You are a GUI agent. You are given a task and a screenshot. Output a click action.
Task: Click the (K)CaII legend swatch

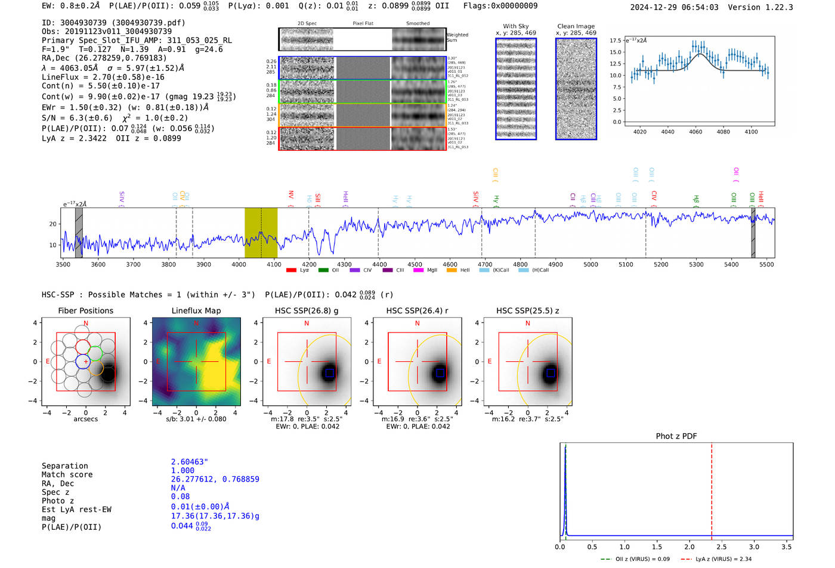484,270
